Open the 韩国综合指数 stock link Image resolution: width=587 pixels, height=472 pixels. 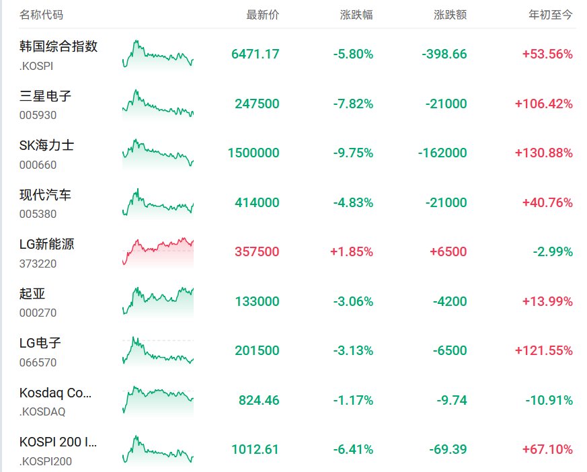coord(58,46)
